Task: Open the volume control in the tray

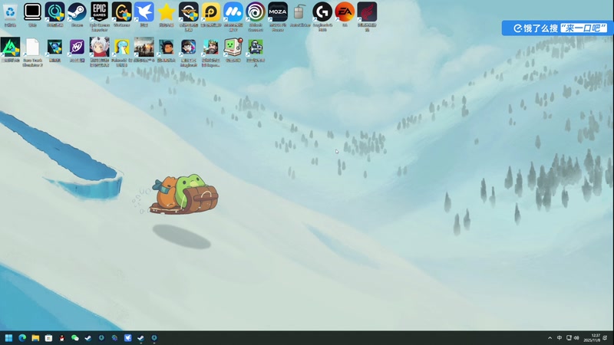Action: pyautogui.click(x=576, y=338)
